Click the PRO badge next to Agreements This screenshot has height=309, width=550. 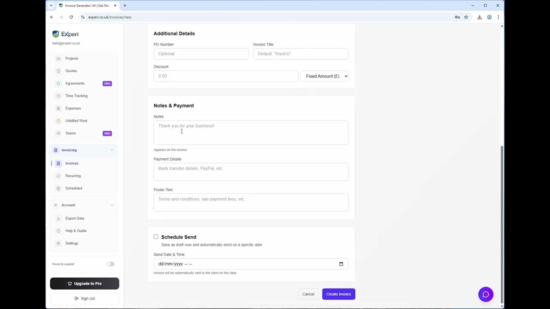point(107,83)
